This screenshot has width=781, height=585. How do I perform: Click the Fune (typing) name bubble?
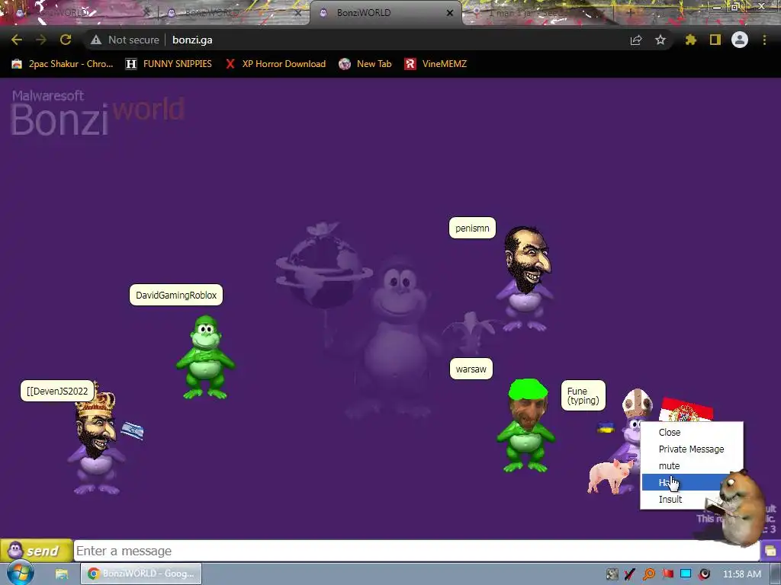pos(583,395)
